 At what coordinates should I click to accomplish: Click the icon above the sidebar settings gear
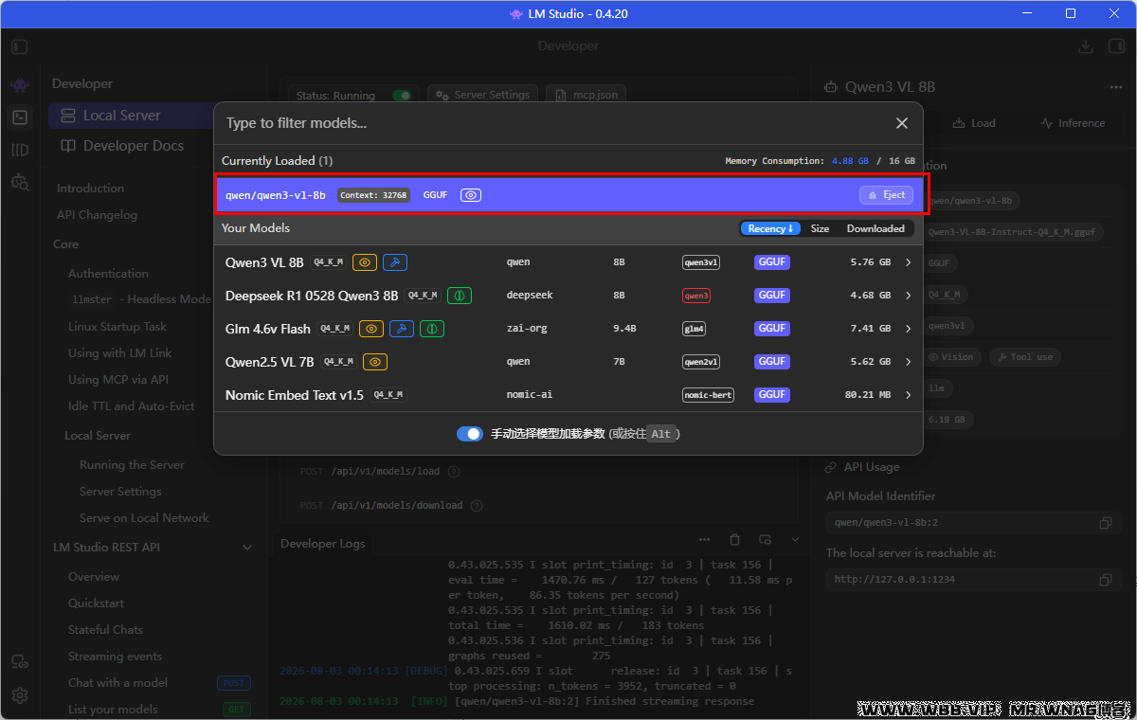[x=20, y=661]
